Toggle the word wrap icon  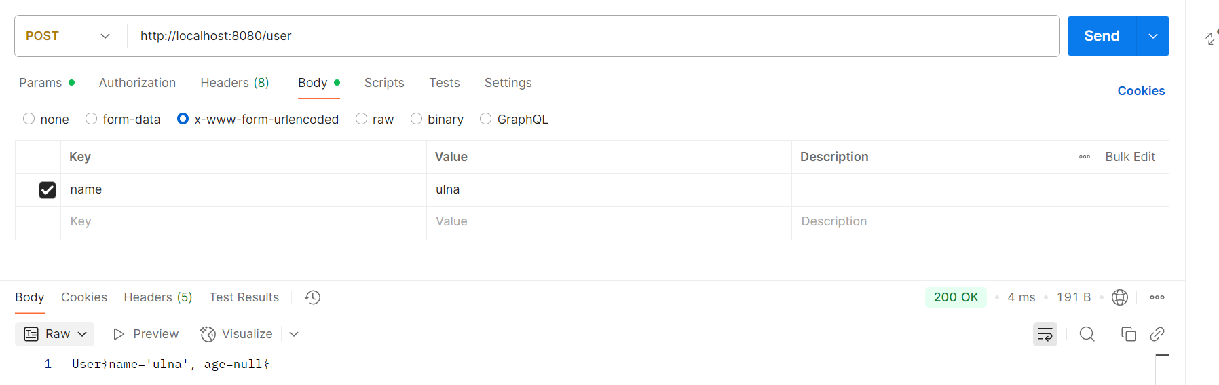point(1045,334)
